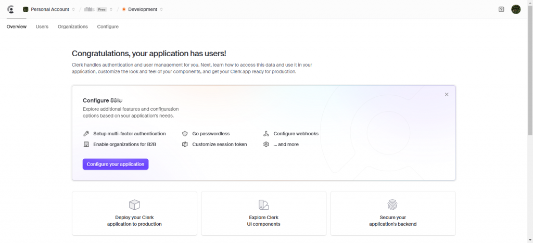Click the organizations building icon
Image resolution: width=533 pixels, height=243 pixels.
point(86,144)
